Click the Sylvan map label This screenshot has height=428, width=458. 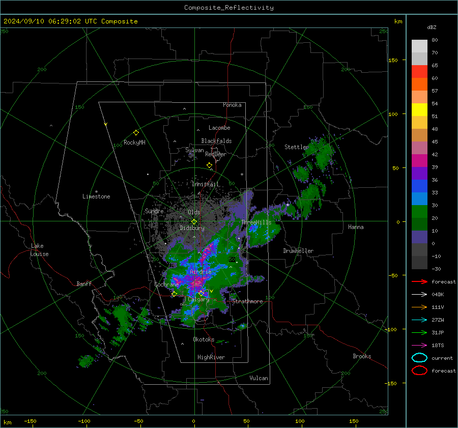tap(194, 150)
